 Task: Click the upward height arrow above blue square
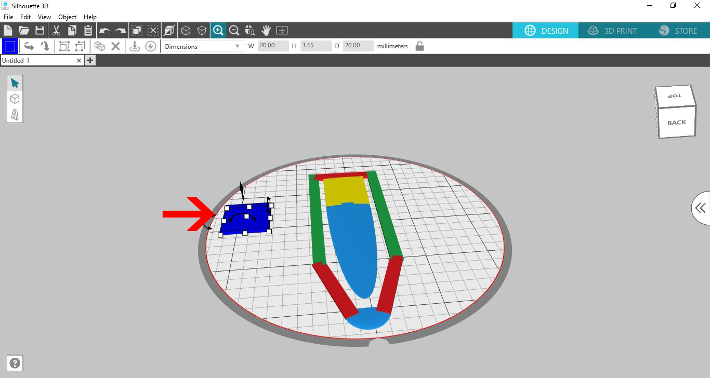[x=241, y=190]
